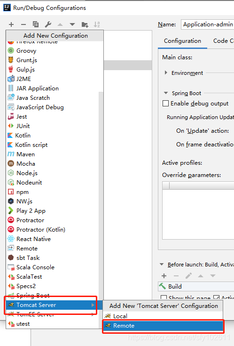
Task: Expand the Environment section
Action: tap(166, 72)
